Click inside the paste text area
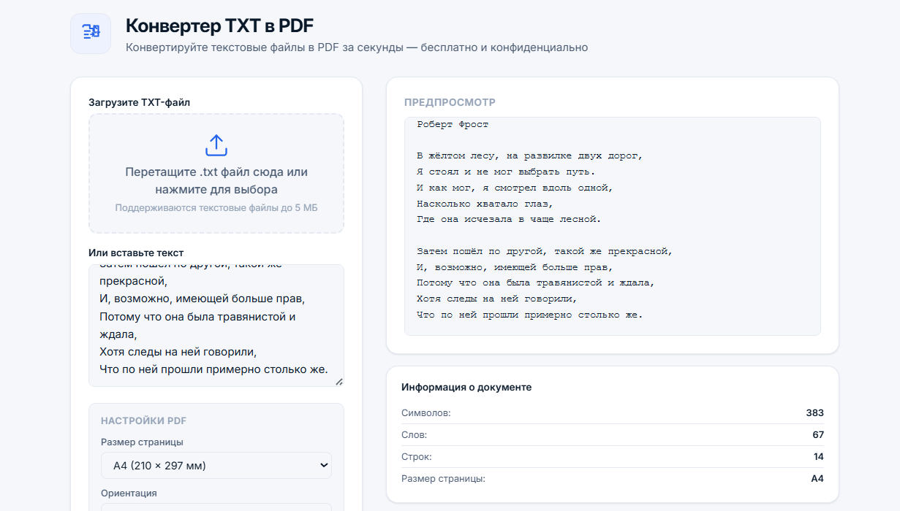900x511 pixels. point(216,326)
